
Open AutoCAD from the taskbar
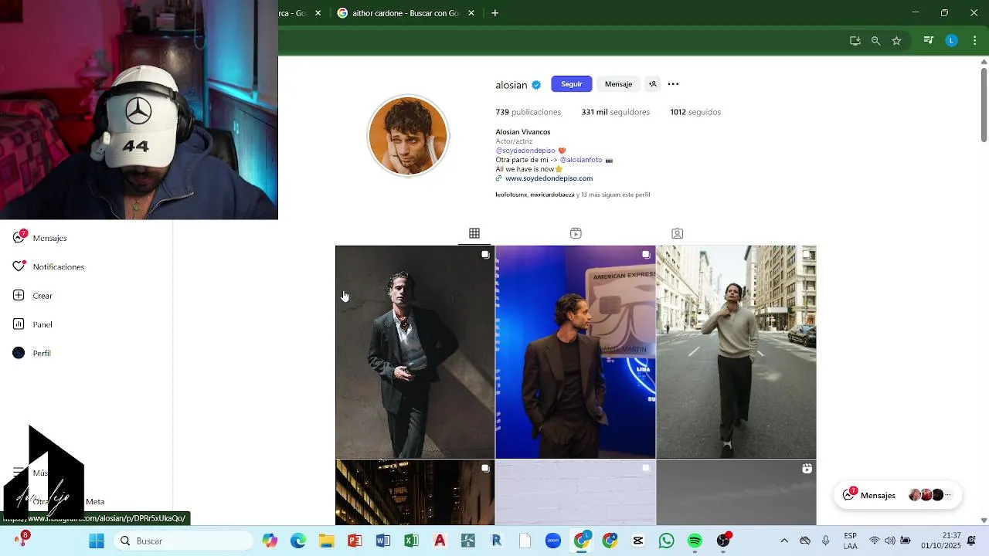tap(440, 541)
